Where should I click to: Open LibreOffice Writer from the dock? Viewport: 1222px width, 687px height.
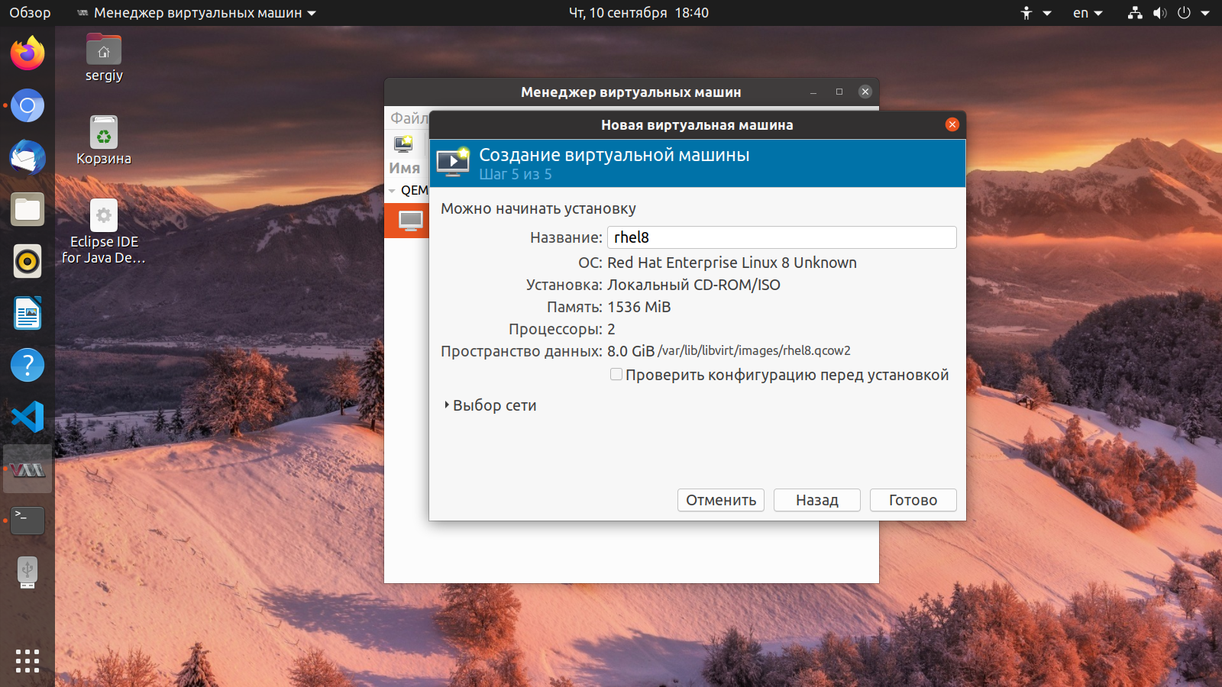(x=27, y=313)
